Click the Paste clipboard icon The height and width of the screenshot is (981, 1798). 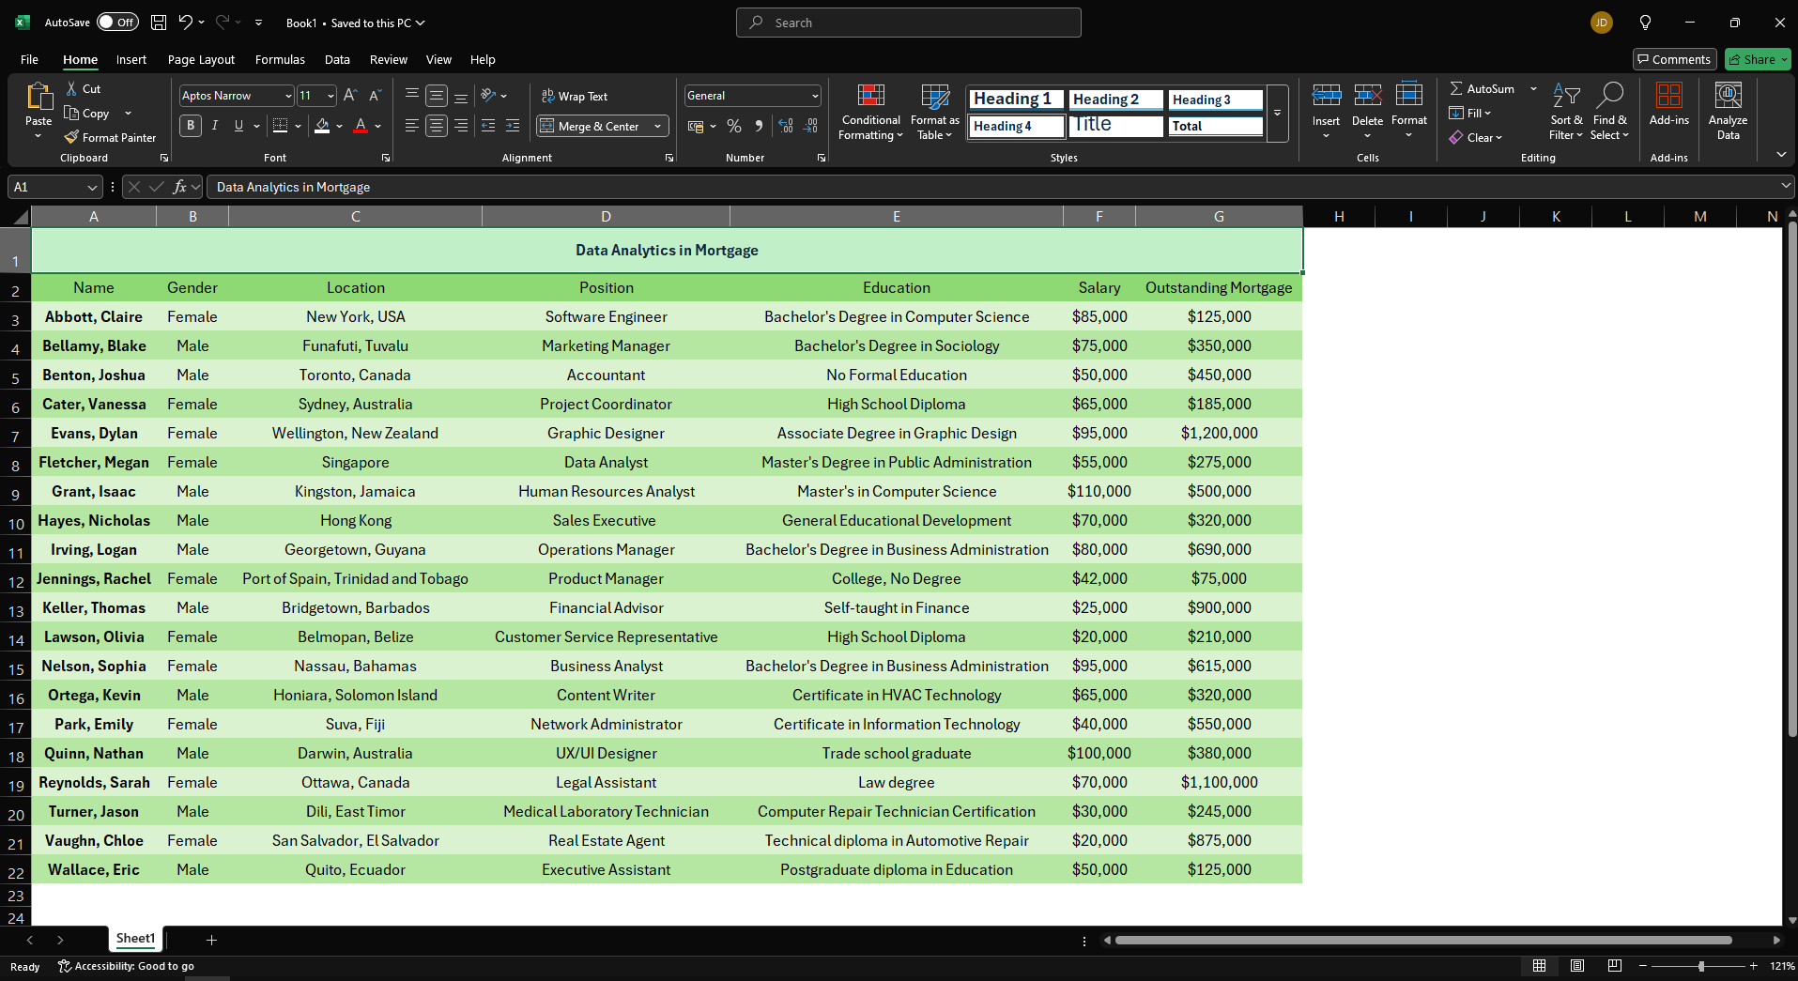38,98
